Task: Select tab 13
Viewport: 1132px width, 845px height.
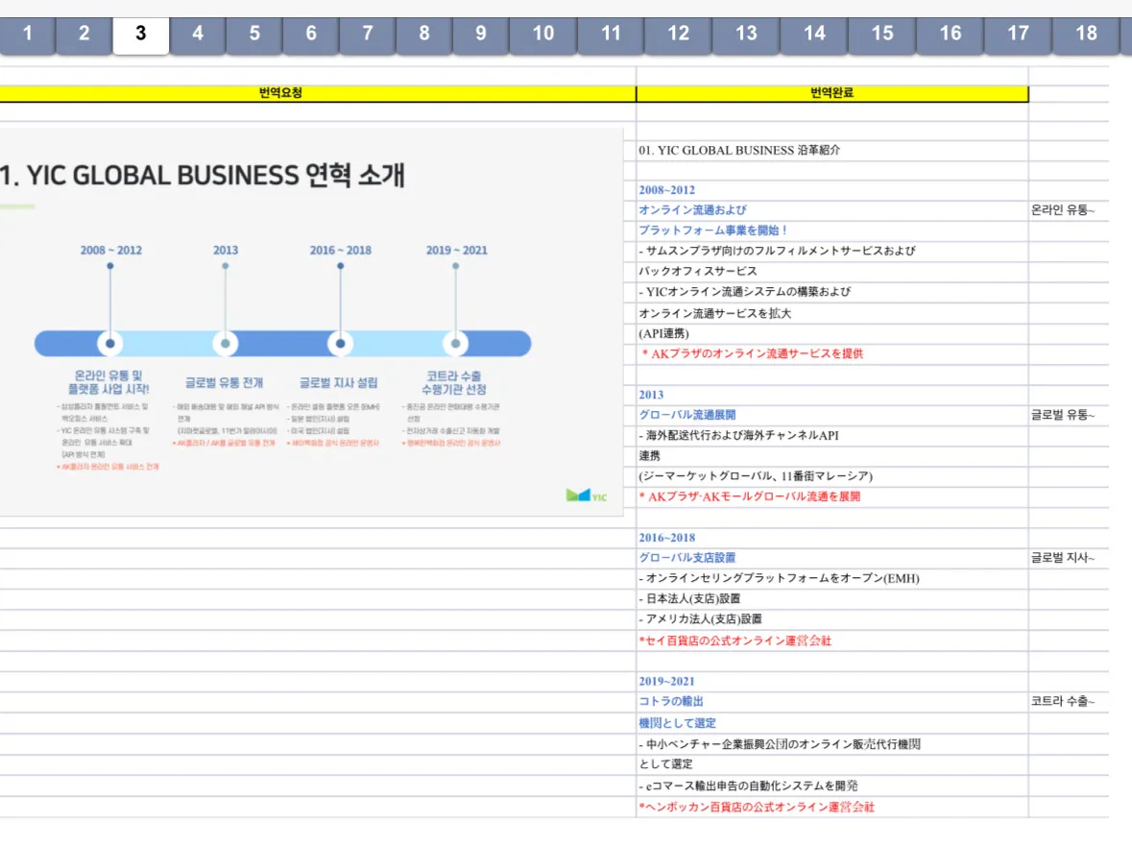Action: (x=746, y=35)
